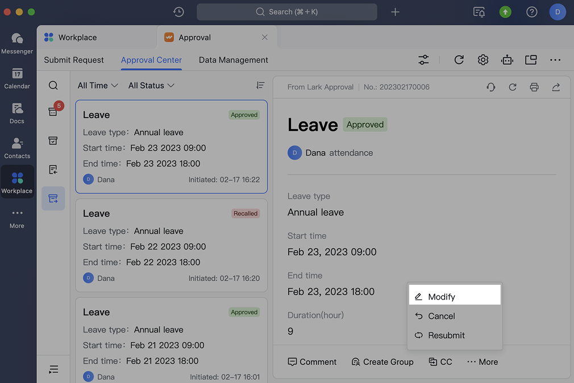
Task: Open the approval settings gear icon
Action: 483,60
